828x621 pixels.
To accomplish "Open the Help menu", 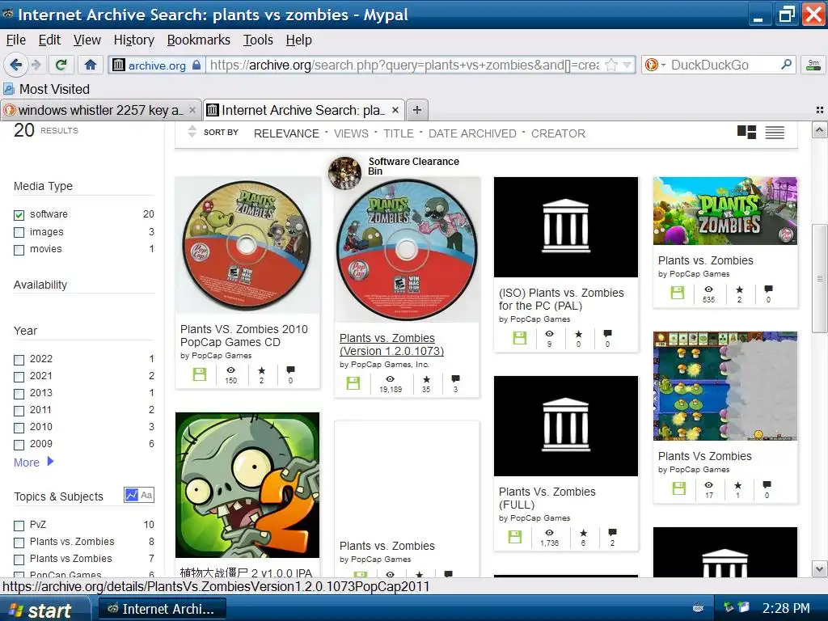I will pyautogui.click(x=299, y=40).
